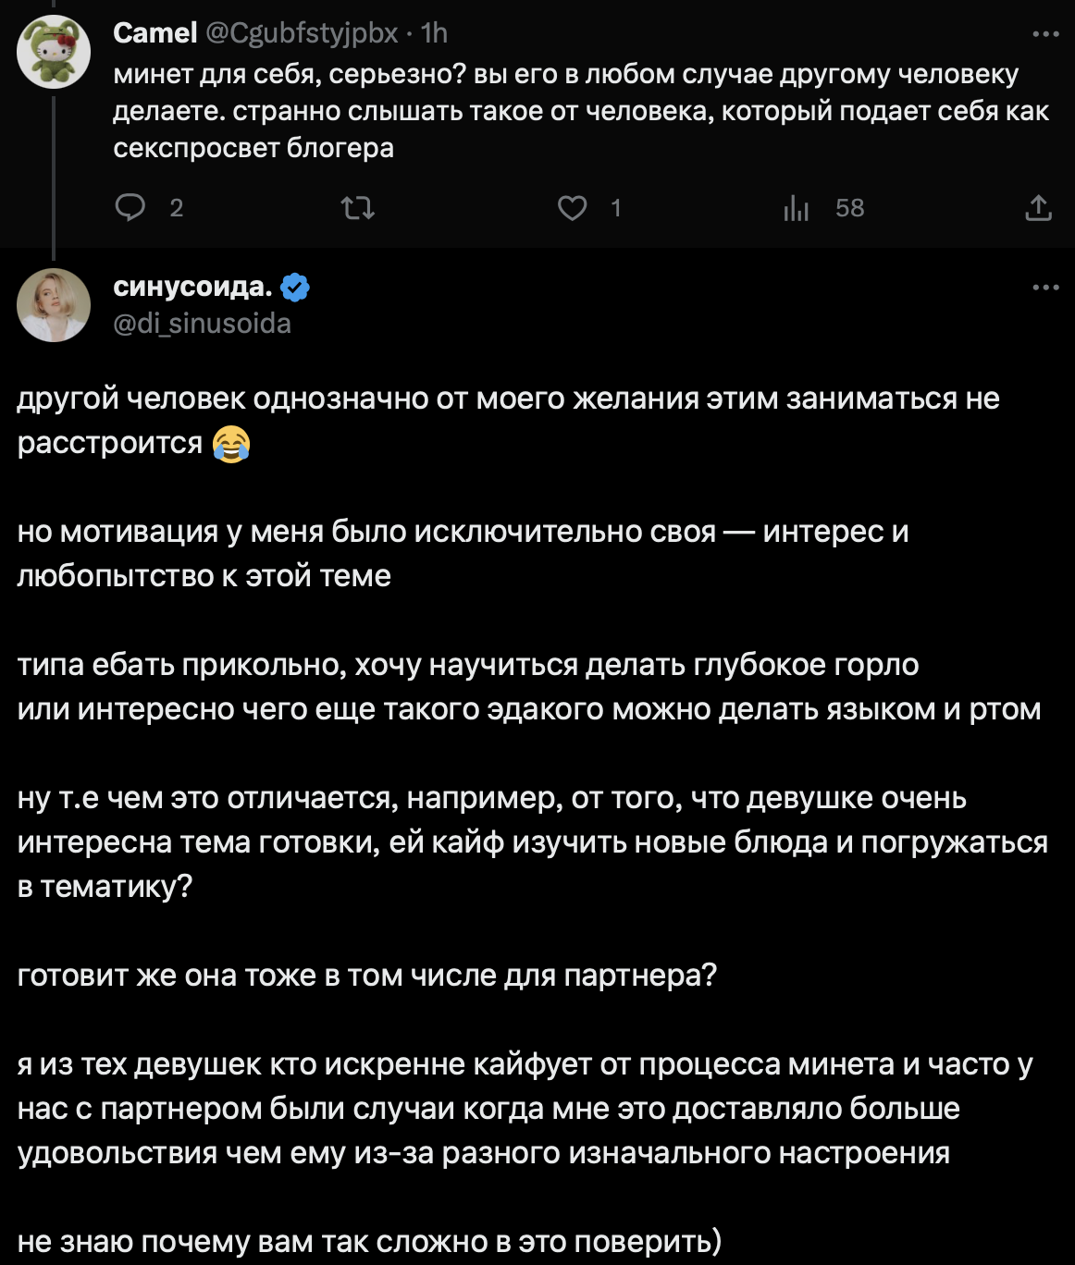Reply to Camel's tweet

pos(130,208)
